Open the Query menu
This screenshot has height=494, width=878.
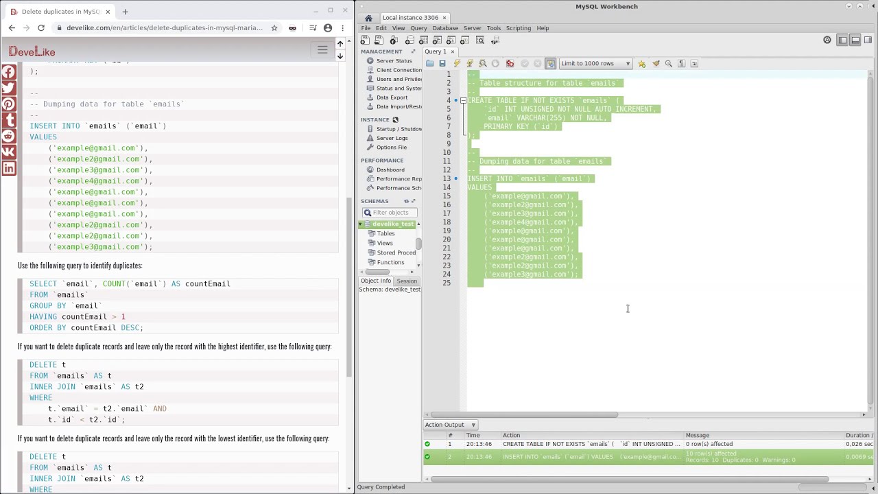click(x=418, y=28)
